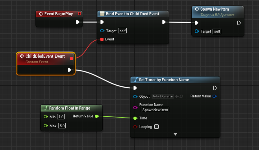Select Random Float in Range node title
This screenshot has height=150, width=259.
[70, 108]
